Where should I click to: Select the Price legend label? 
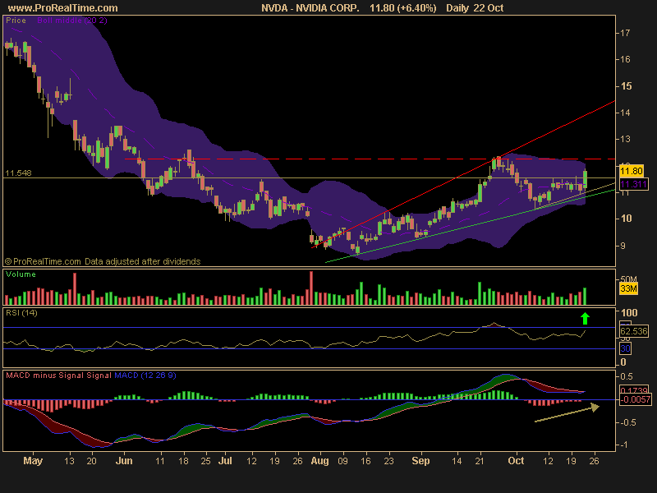[16, 21]
